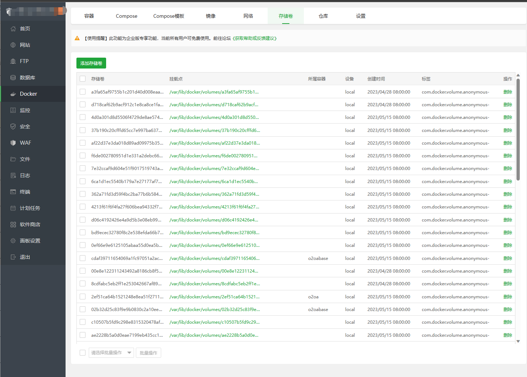Click o2oabase in the 02b32d25c83f9e9b0830 row
527x377 pixels.
click(x=318, y=309)
